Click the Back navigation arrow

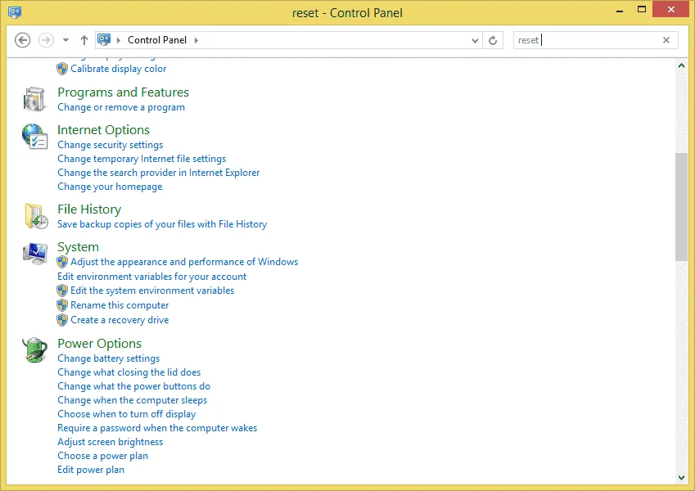click(x=22, y=40)
